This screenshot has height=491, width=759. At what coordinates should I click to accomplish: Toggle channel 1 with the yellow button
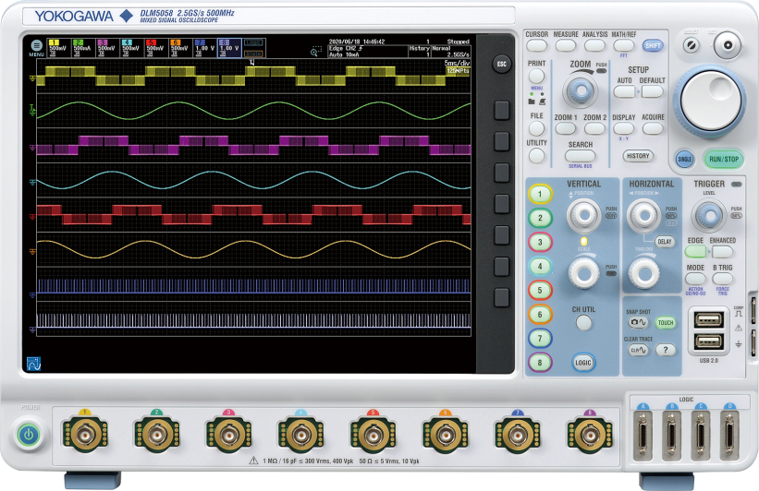coord(540,195)
